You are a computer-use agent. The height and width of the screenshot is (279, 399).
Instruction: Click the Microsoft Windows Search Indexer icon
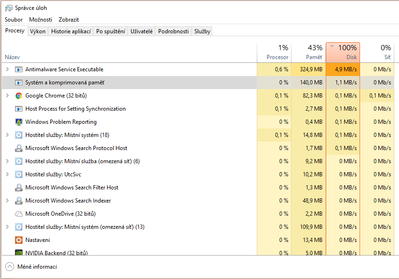19,201
